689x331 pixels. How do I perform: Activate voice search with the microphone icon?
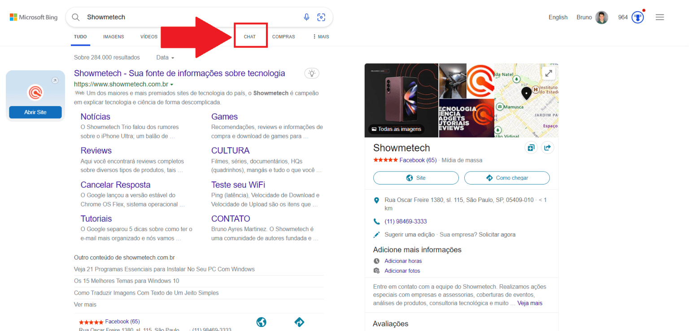pyautogui.click(x=306, y=17)
